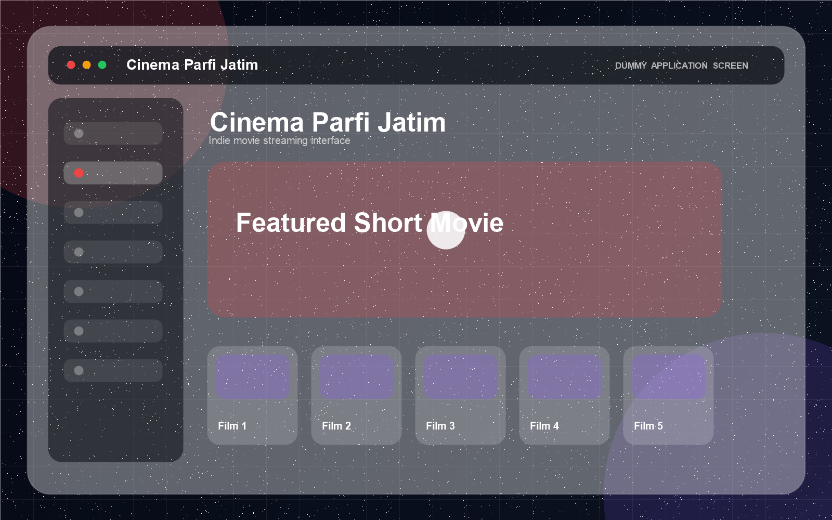Select the sixth sidebar menu item
The width and height of the screenshot is (832, 520).
click(113, 331)
